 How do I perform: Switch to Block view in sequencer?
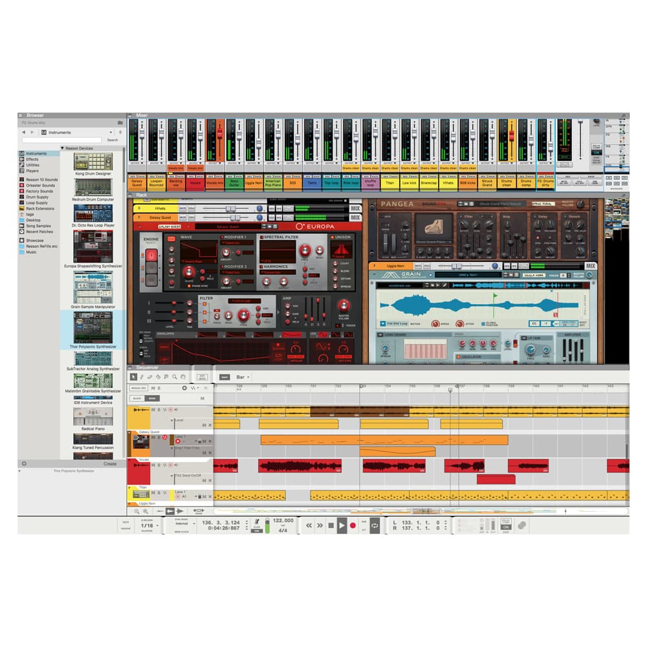137,398
